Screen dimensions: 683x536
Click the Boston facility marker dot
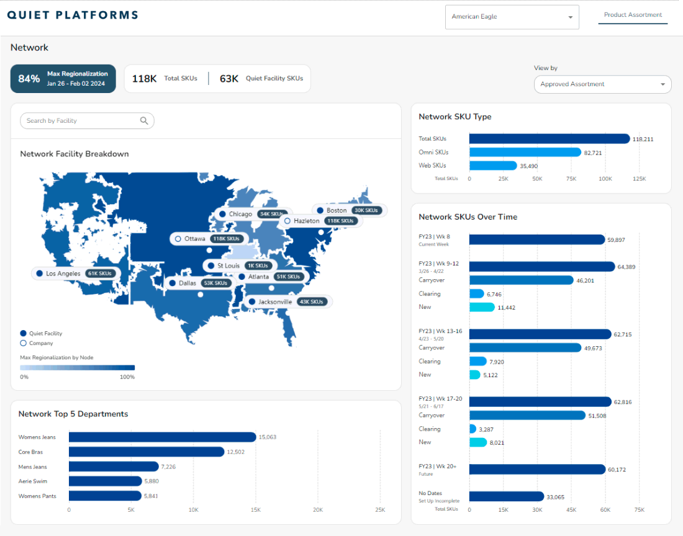point(320,210)
